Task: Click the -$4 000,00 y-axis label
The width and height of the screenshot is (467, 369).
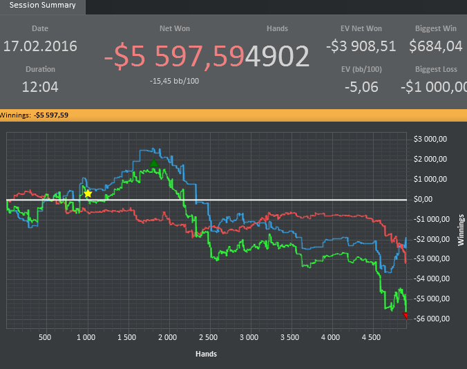Action: (431, 278)
